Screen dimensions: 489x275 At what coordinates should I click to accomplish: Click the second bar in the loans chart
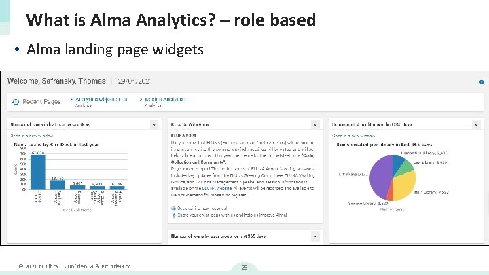coord(58,185)
